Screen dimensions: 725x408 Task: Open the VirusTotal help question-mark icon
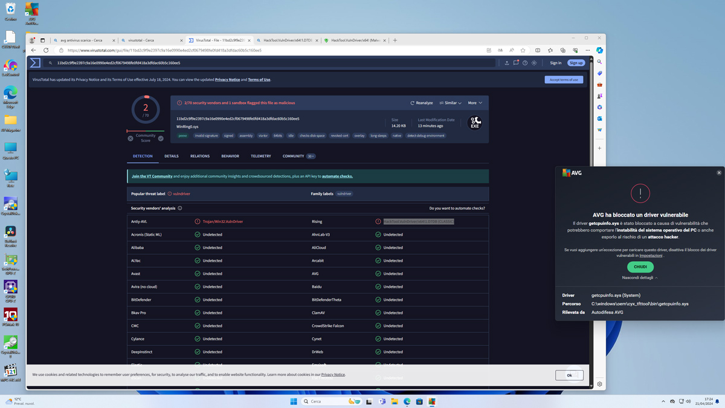525,63
